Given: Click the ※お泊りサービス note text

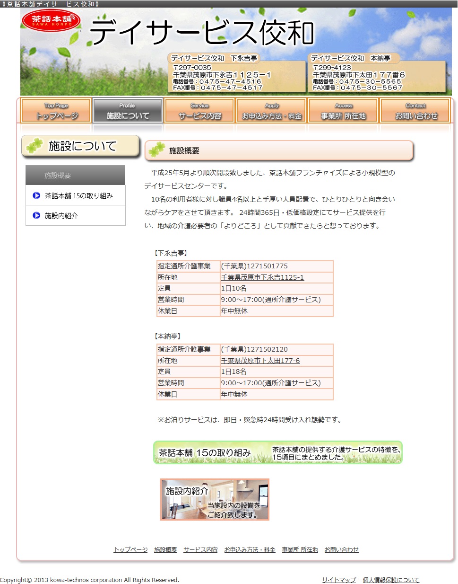Looking at the screenshot, I should pos(250,420).
